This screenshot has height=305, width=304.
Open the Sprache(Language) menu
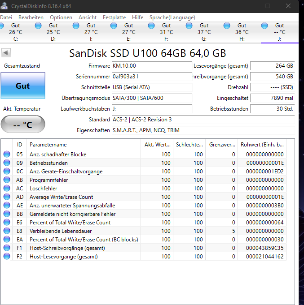pyautogui.click(x=172, y=17)
